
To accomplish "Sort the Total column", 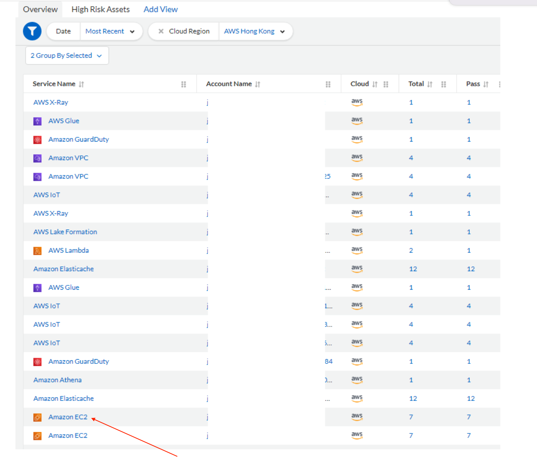I will (x=430, y=84).
